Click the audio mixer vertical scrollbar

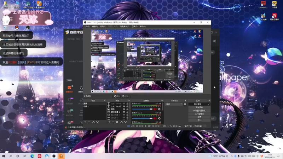(x=163, y=106)
